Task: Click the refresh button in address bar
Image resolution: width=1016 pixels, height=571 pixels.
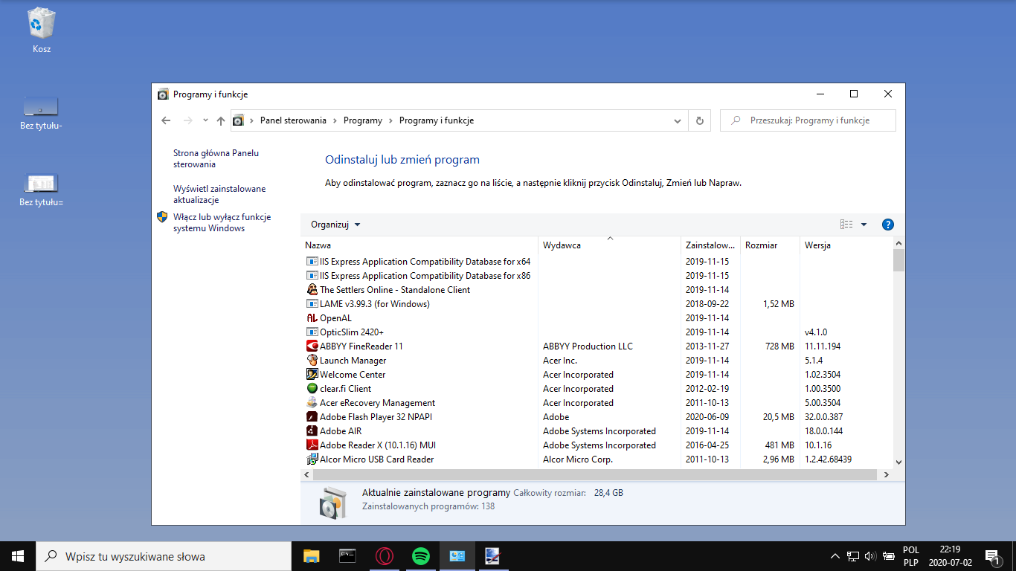Action: (700, 120)
